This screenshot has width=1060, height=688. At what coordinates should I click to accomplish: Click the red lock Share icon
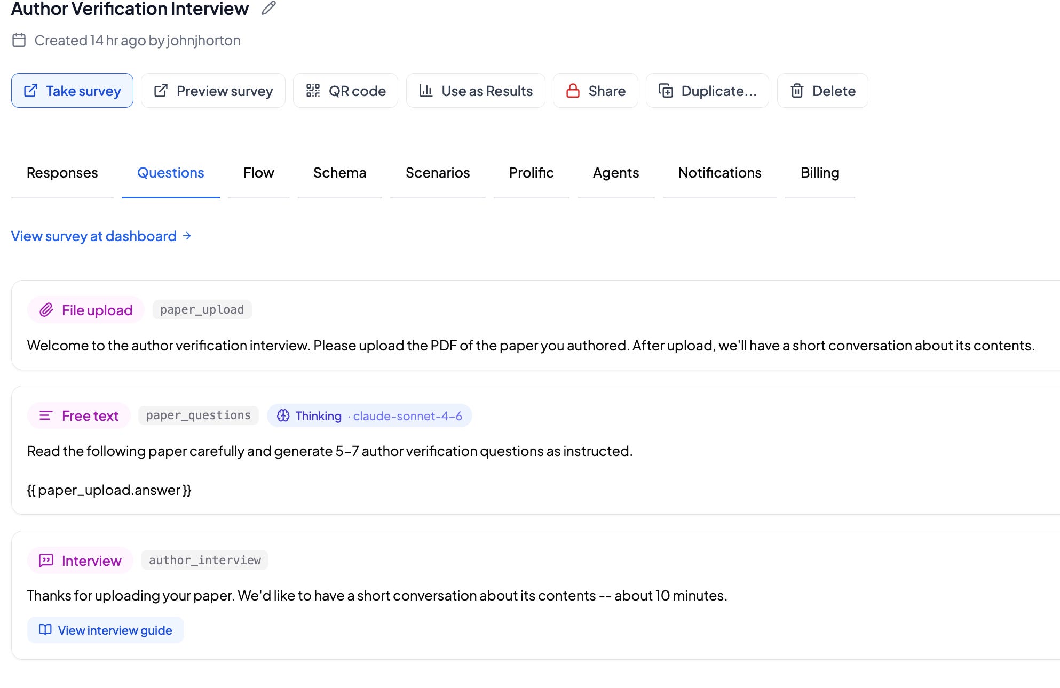coord(573,91)
